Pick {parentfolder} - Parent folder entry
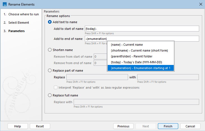Image resolution: width=205 pixels, height=131 pixels. click(141, 56)
